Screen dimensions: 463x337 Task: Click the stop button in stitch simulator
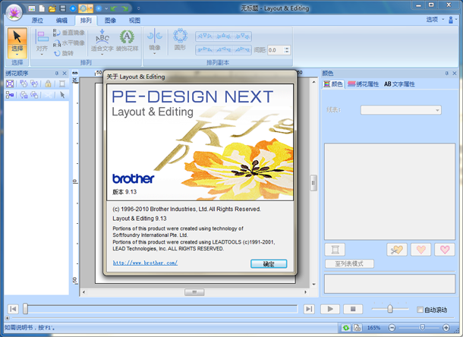[353, 309]
